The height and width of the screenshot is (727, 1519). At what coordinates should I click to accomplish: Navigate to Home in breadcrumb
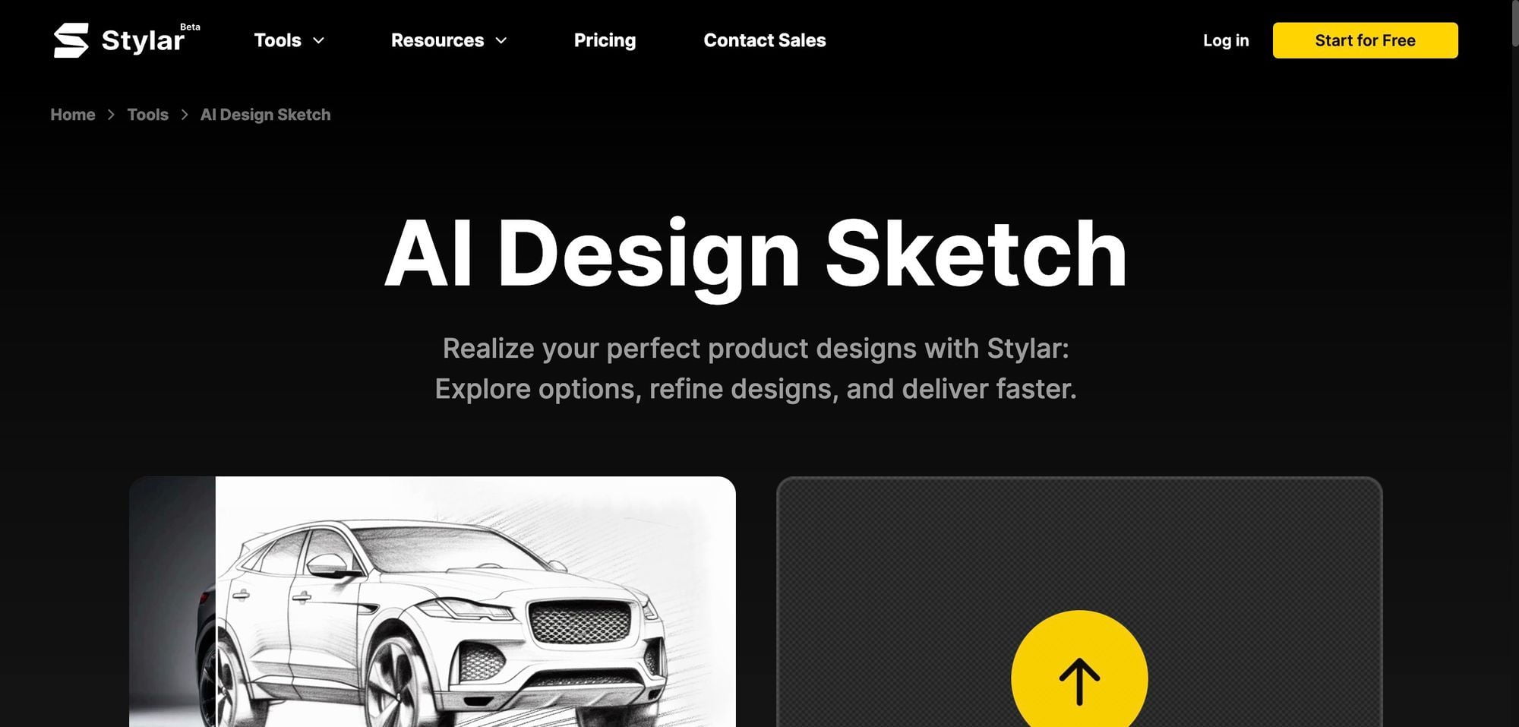point(73,115)
